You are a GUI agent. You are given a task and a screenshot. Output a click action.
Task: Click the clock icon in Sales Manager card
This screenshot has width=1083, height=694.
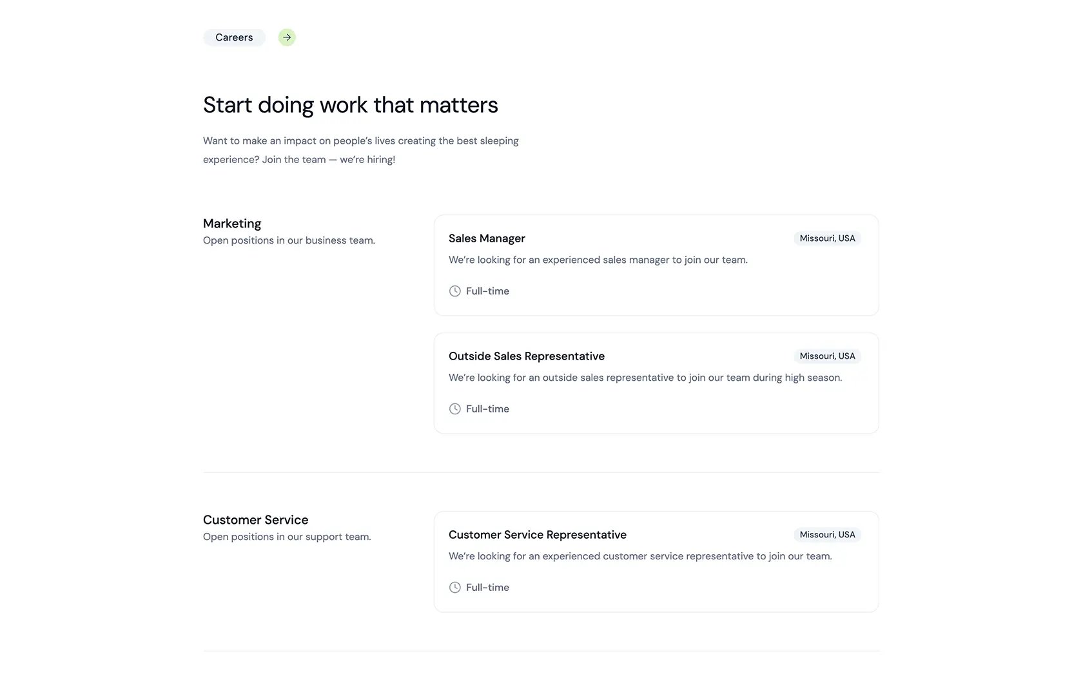click(x=455, y=291)
